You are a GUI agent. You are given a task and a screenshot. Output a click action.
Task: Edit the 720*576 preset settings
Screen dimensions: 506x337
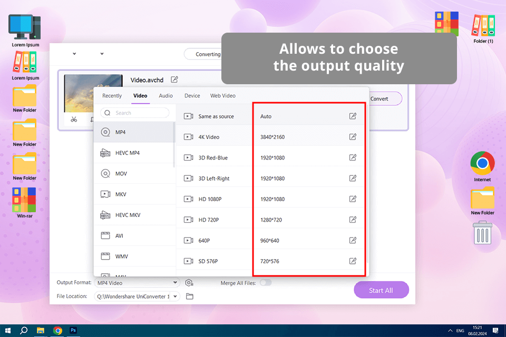353,261
